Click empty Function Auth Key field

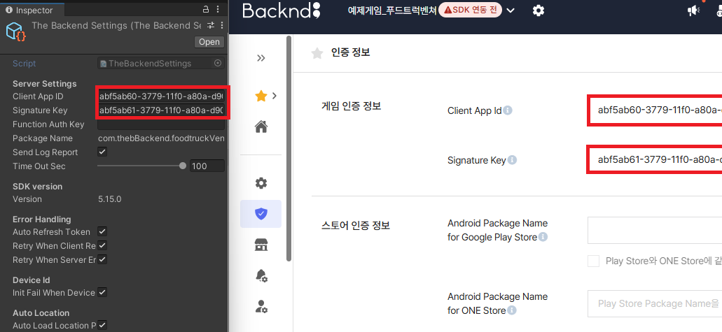pos(161,124)
